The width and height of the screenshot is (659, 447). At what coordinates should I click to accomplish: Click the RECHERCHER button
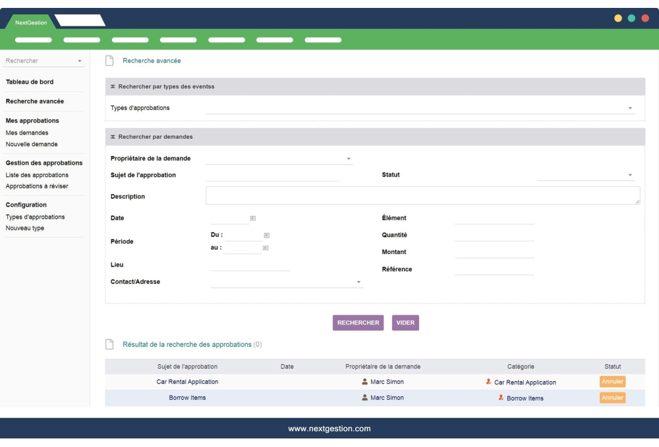pyautogui.click(x=358, y=323)
